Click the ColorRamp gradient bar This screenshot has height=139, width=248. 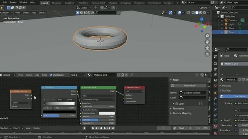pos(60,103)
